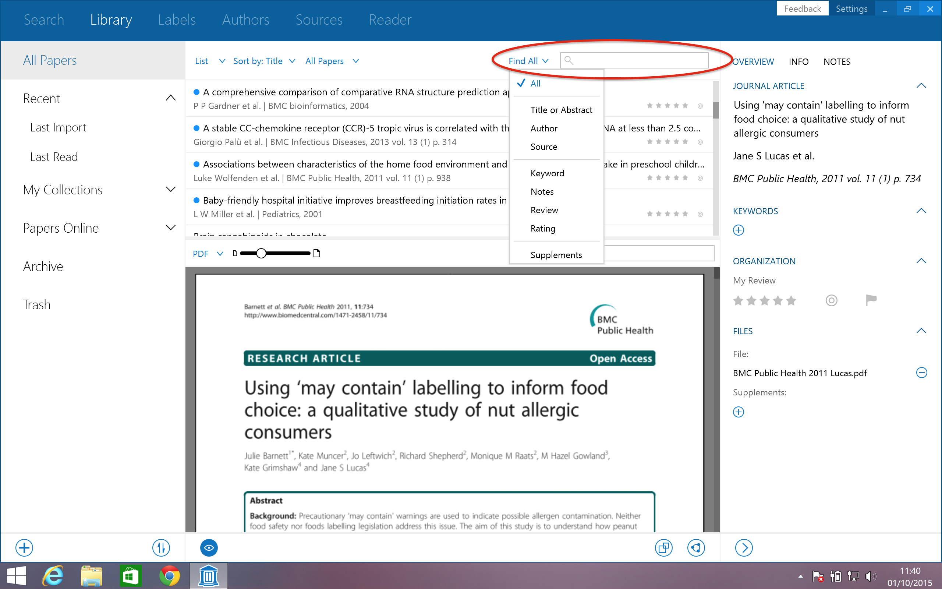Set the first star in My Review rating
The height and width of the screenshot is (589, 942).
coord(738,300)
